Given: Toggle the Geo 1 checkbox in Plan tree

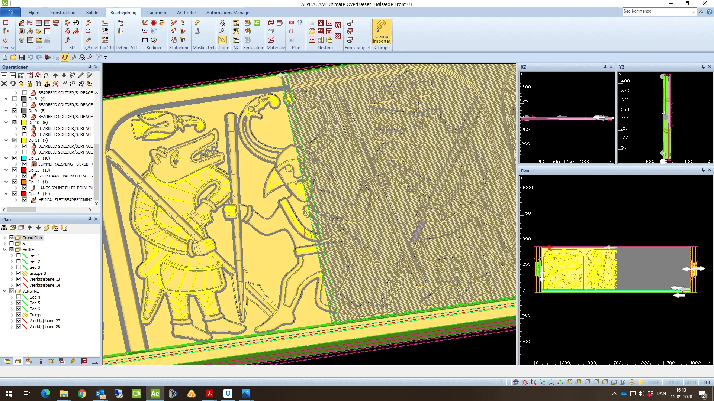Looking at the screenshot, I should coord(19,255).
